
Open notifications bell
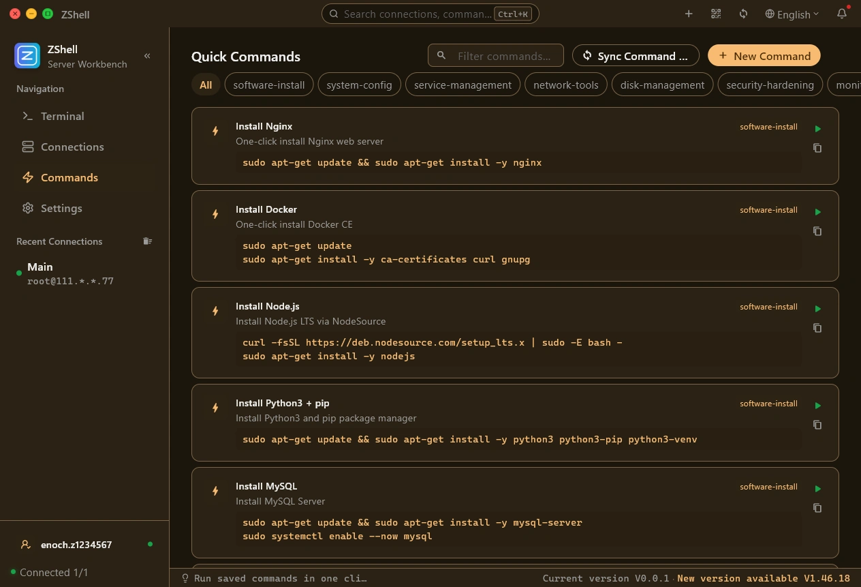[x=842, y=14]
